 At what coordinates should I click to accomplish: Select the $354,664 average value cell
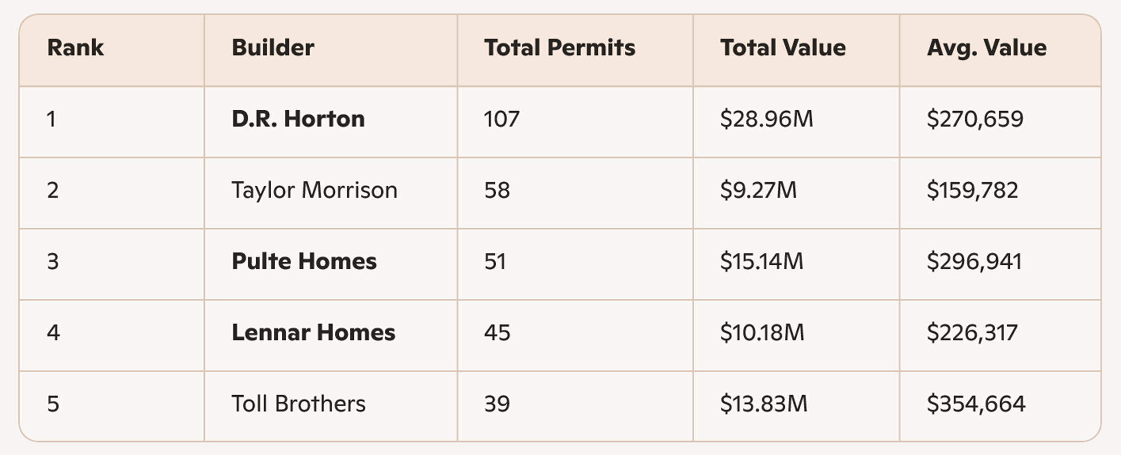click(x=976, y=404)
